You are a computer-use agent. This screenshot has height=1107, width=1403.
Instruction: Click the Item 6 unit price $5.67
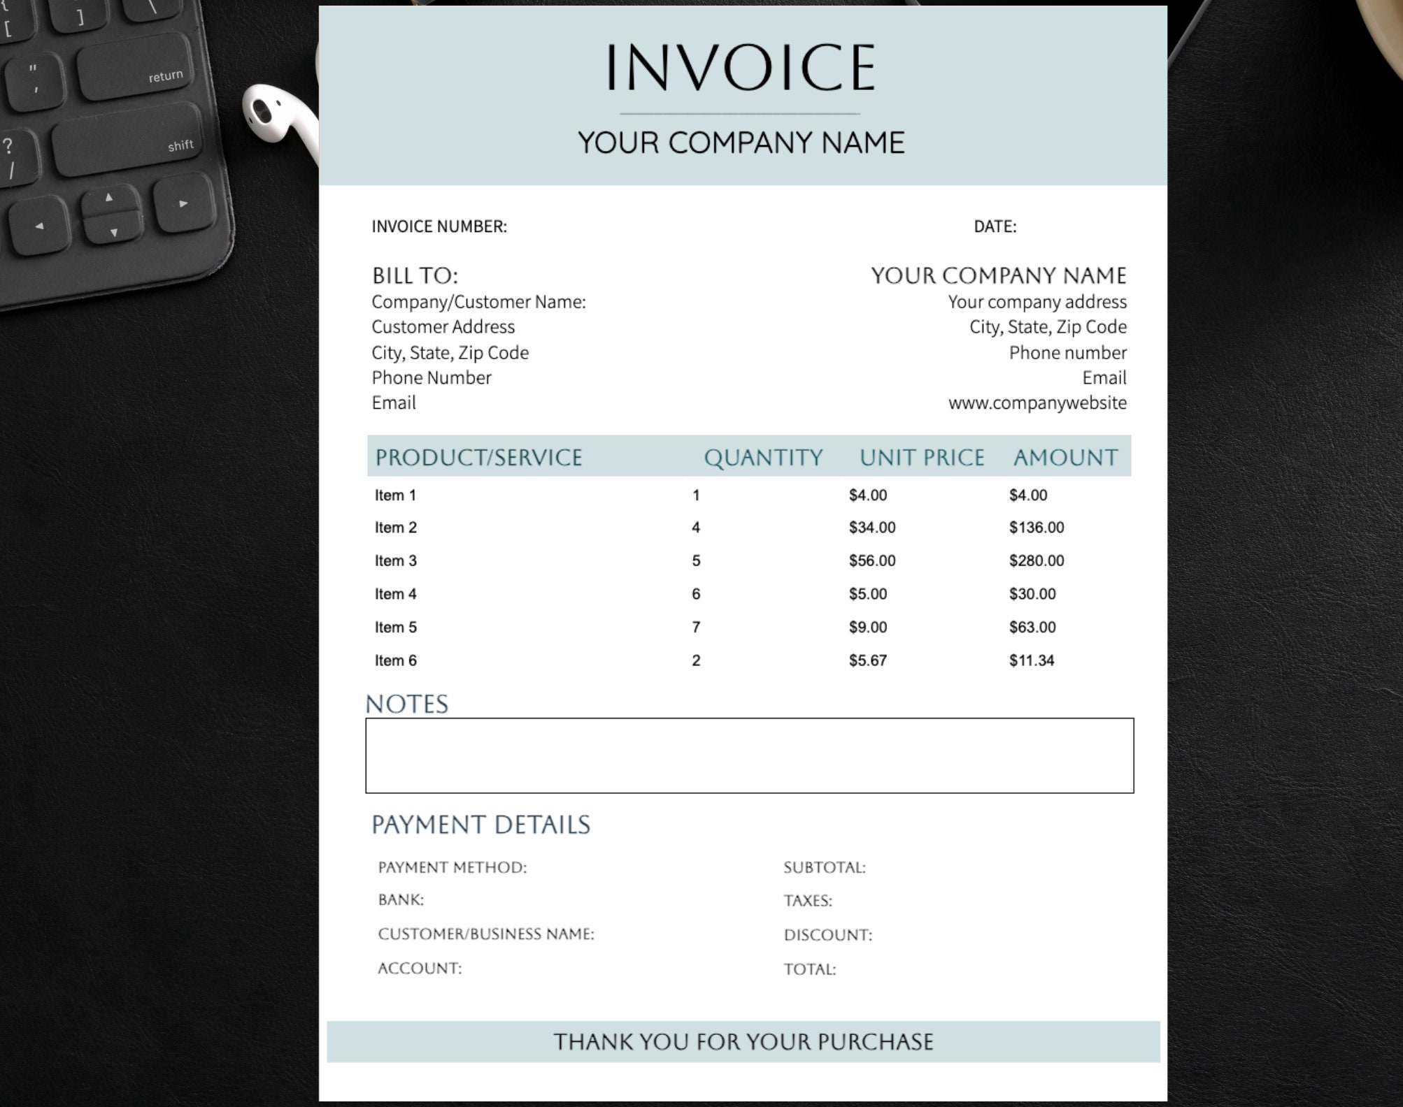pos(868,660)
